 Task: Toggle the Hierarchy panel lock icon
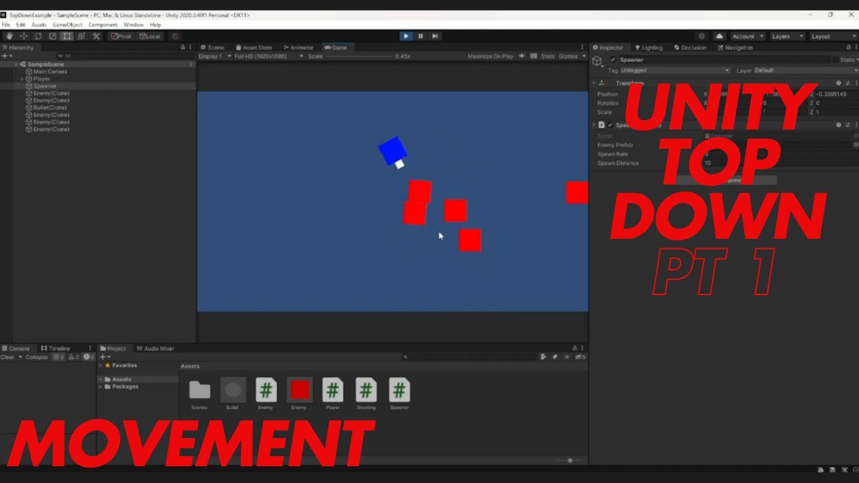pyautogui.click(x=183, y=48)
